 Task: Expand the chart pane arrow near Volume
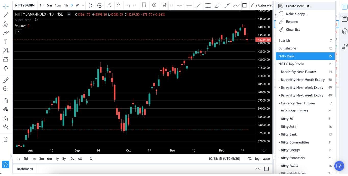pos(18,32)
